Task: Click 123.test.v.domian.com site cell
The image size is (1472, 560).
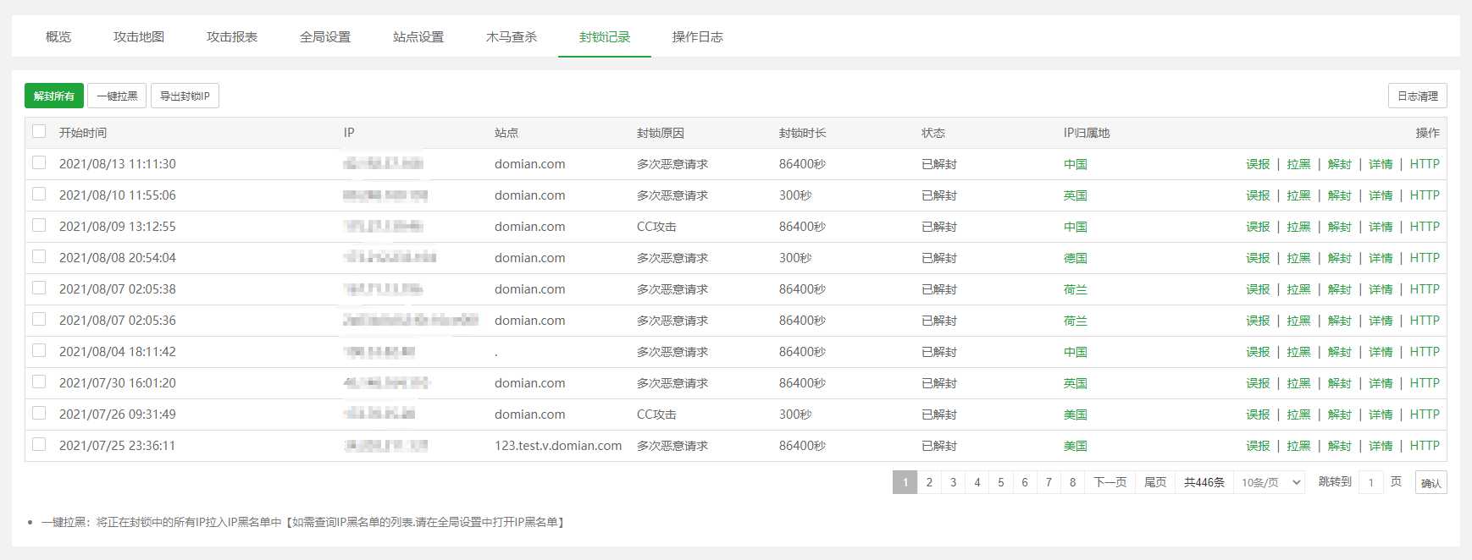Action: (558, 446)
